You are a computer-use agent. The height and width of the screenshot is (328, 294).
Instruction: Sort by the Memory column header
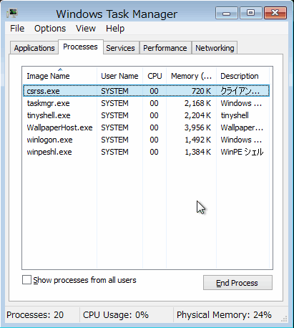click(191, 76)
